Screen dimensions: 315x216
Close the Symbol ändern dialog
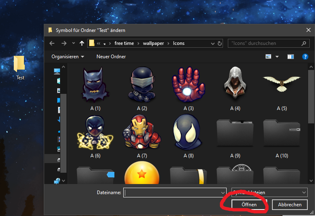tap(309, 30)
